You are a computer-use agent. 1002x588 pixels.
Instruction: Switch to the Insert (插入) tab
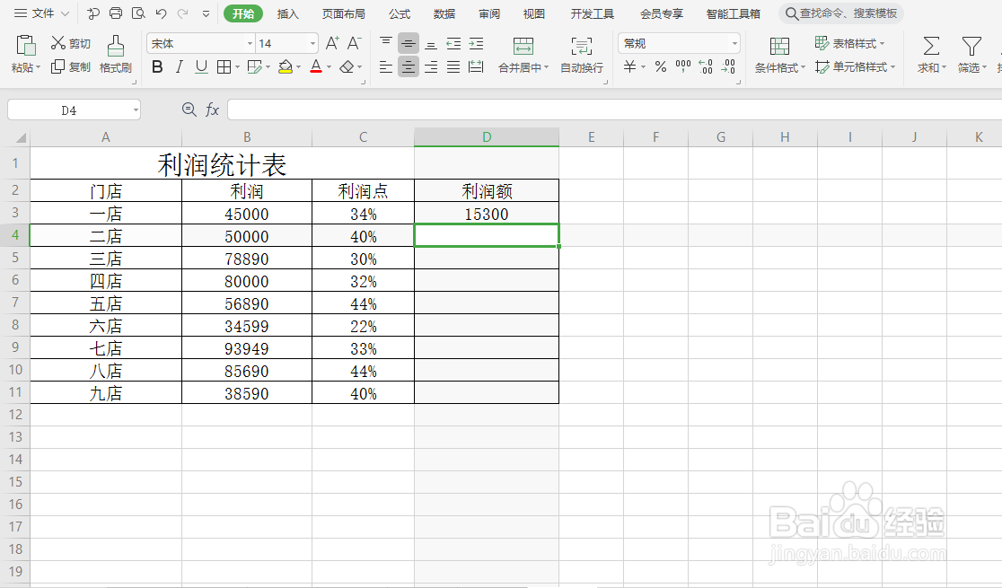pyautogui.click(x=287, y=13)
